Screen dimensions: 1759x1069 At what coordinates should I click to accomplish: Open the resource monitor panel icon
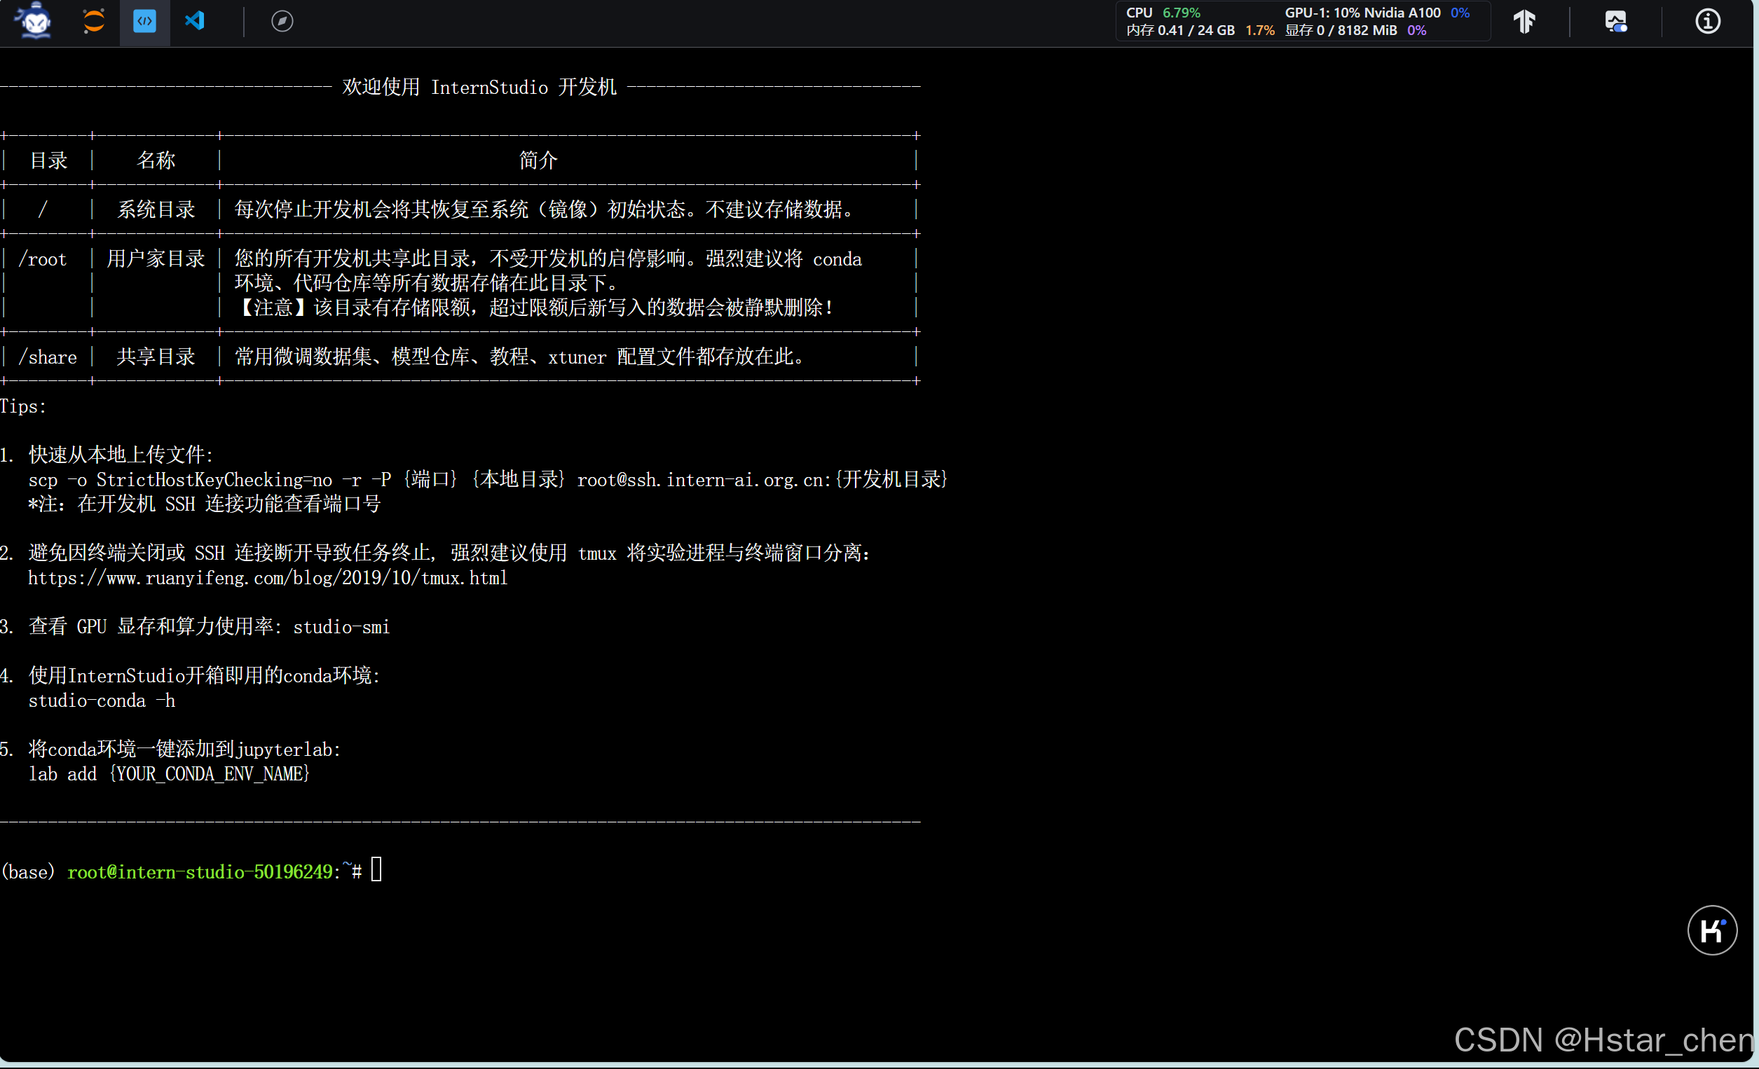pyautogui.click(x=1616, y=21)
